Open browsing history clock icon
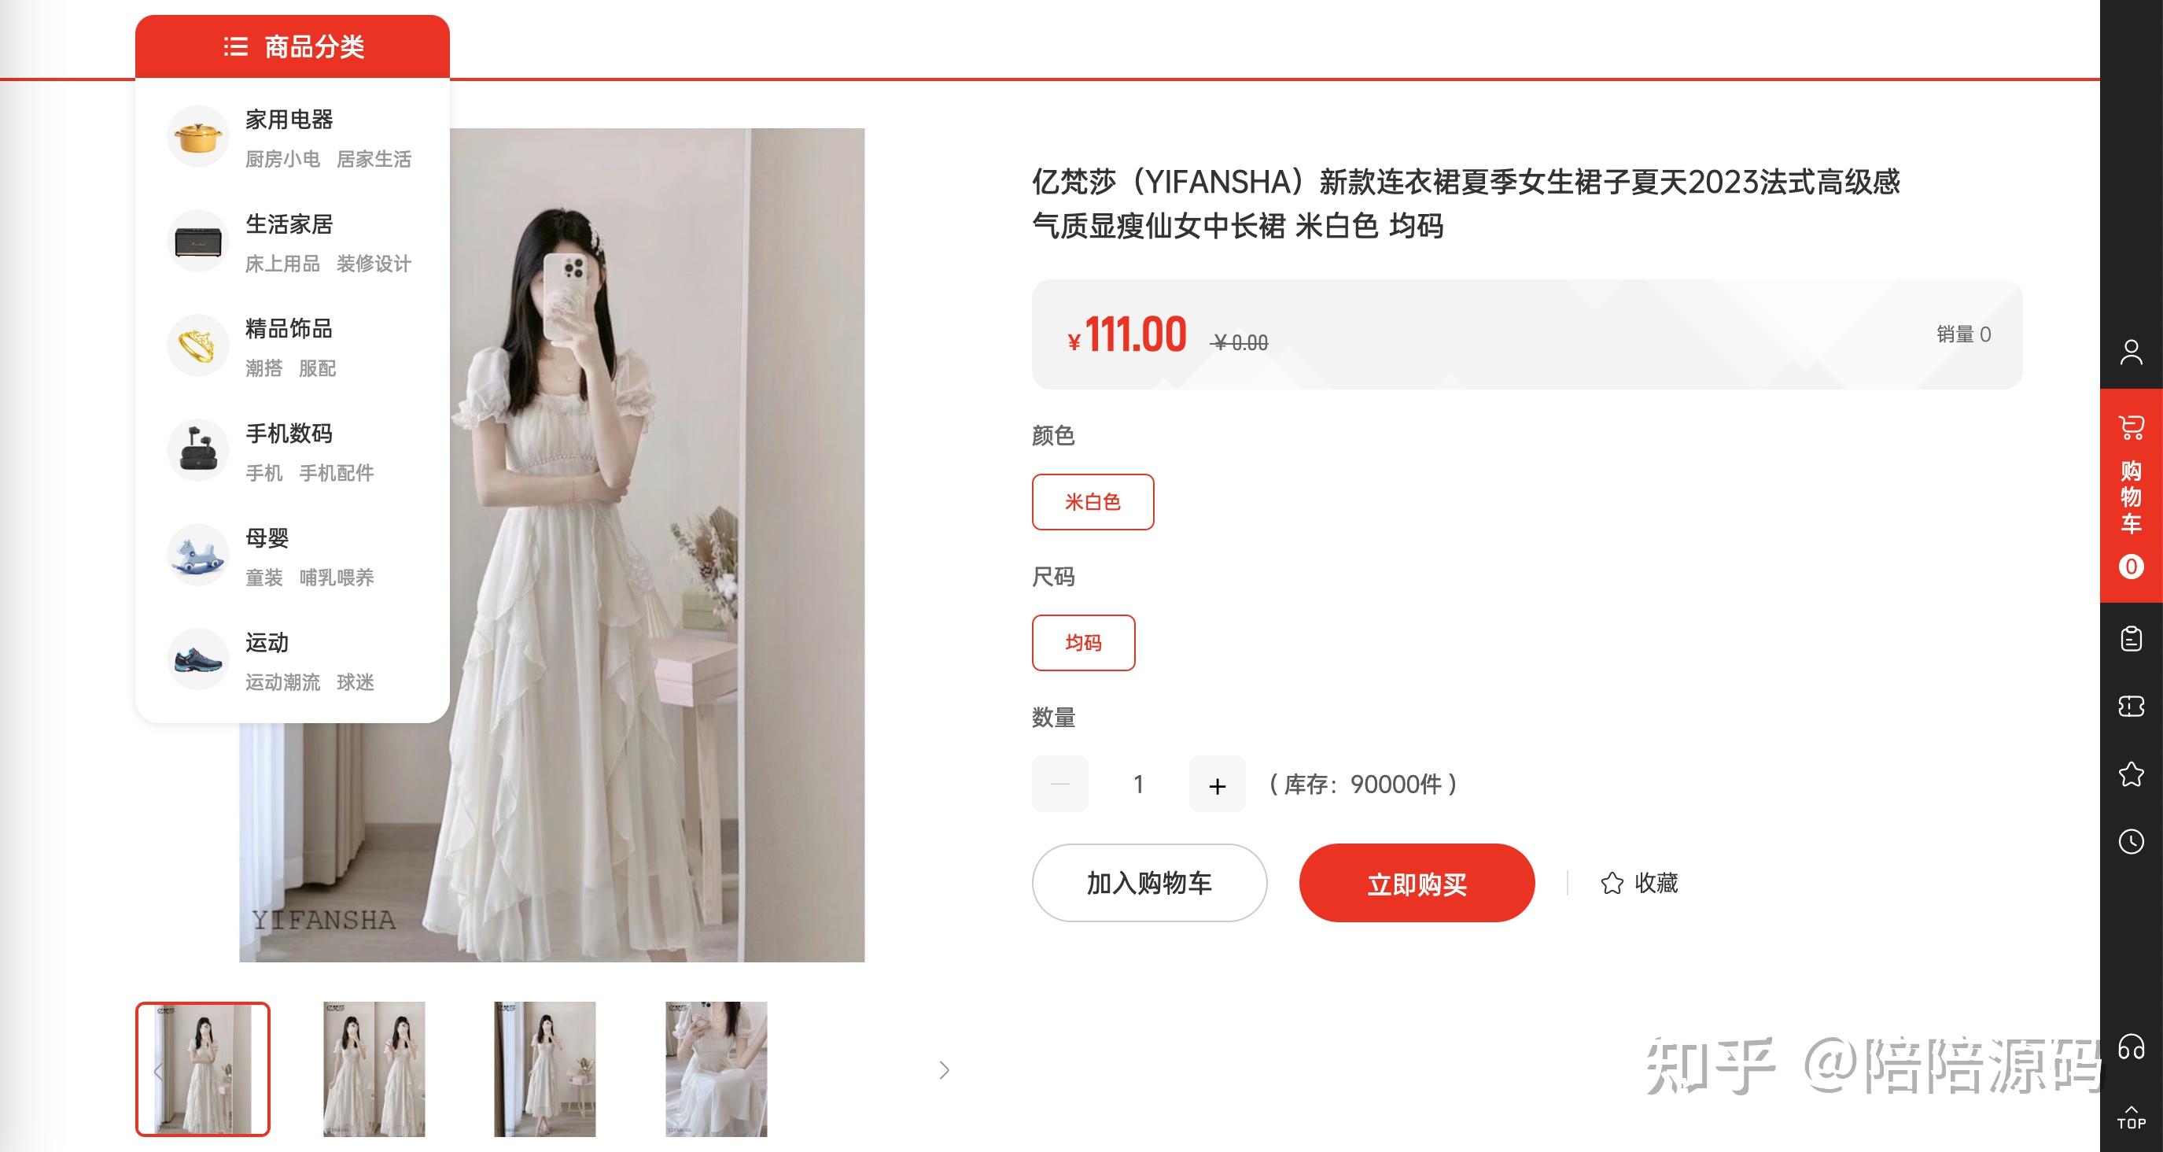Image resolution: width=2163 pixels, height=1152 pixels. [2131, 841]
